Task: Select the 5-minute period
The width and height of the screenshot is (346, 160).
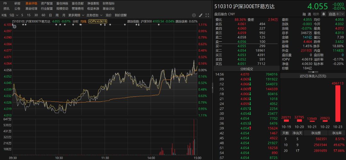Action: (x=22, y=15)
